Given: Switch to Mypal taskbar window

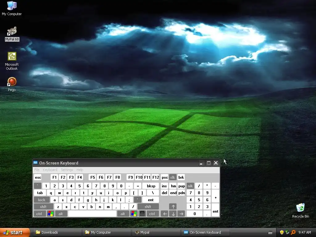Looking at the screenshot, I should tap(156, 232).
